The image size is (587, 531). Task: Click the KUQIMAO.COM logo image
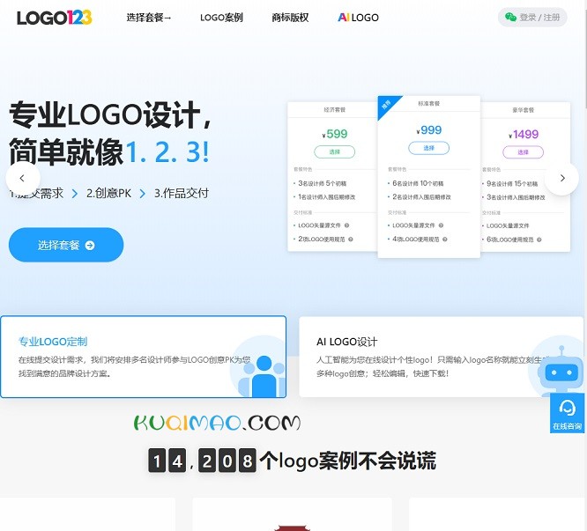[x=217, y=423]
